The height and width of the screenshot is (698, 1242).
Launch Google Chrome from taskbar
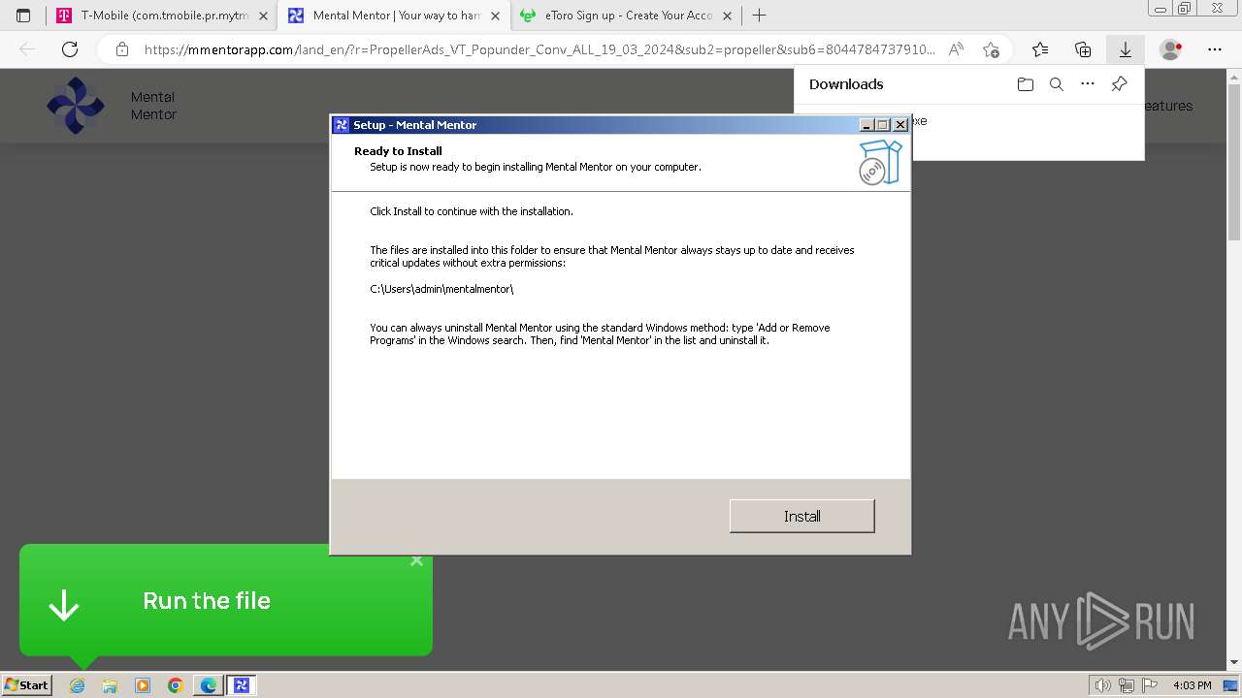tap(175, 685)
